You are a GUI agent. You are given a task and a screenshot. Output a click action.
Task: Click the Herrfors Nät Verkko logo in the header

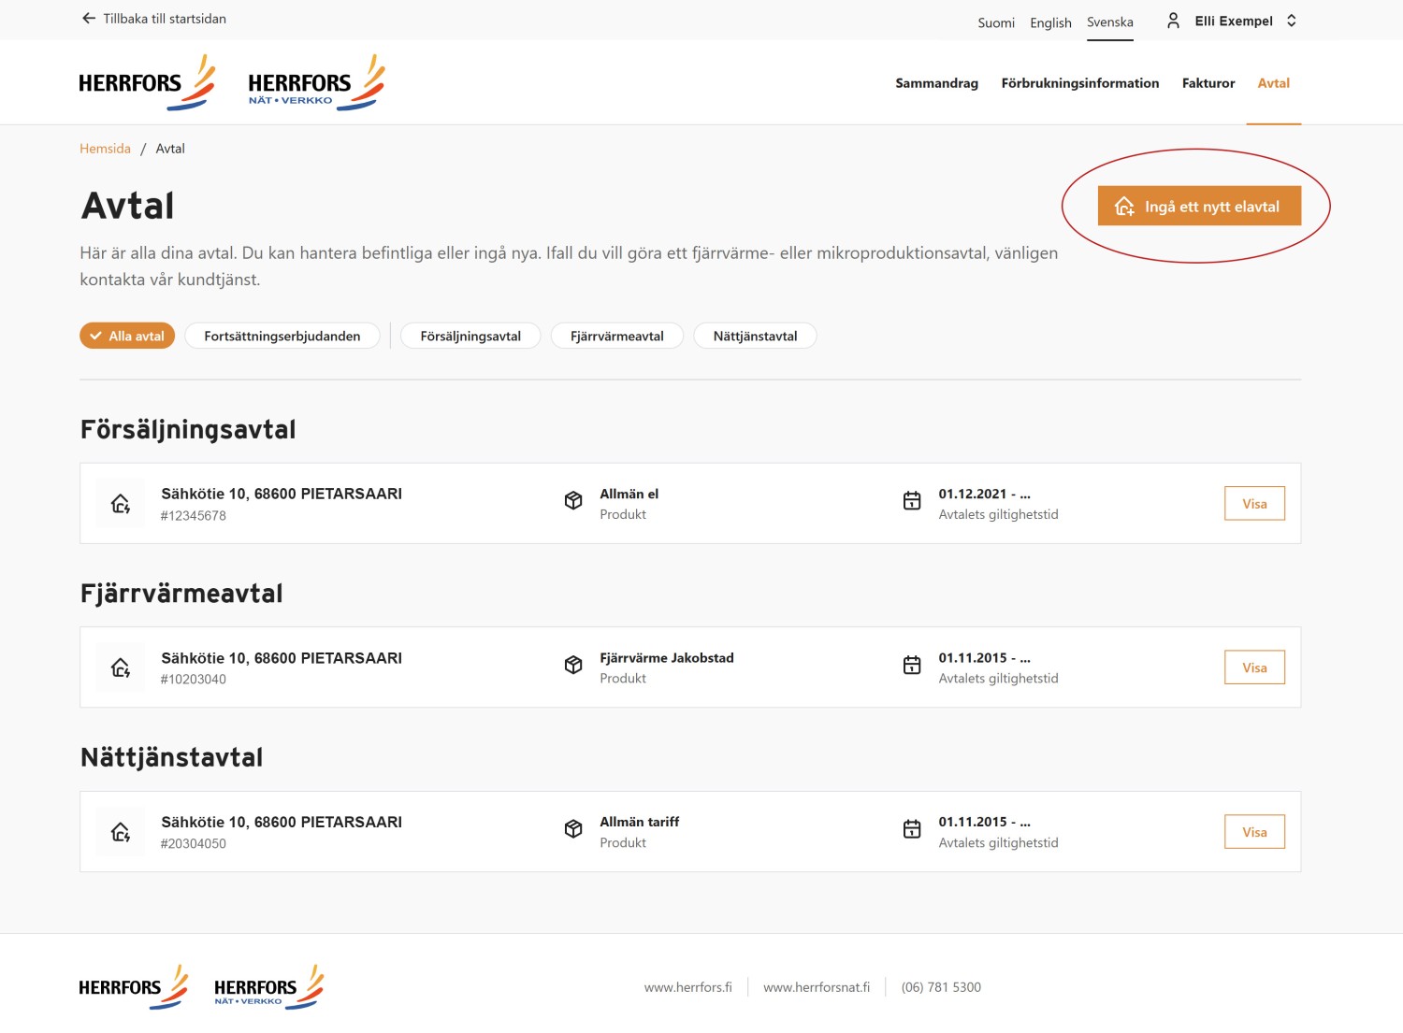click(316, 82)
